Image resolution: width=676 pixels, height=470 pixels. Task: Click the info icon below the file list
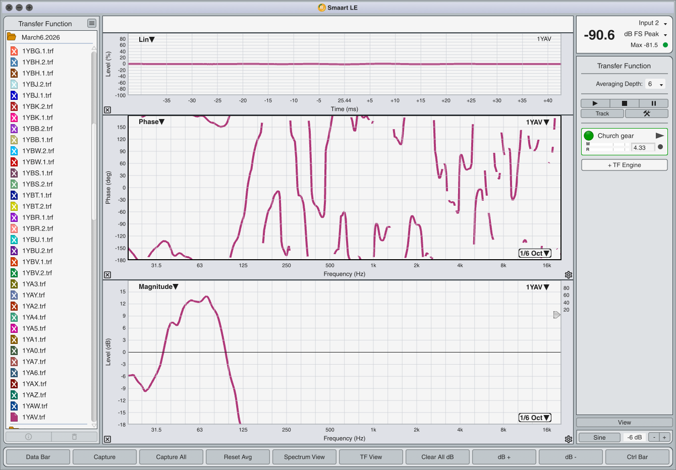(x=28, y=437)
